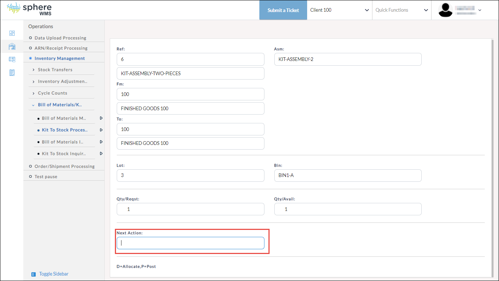The height and width of the screenshot is (281, 499).
Task: Focus the Next Action input field
Action: click(190, 243)
